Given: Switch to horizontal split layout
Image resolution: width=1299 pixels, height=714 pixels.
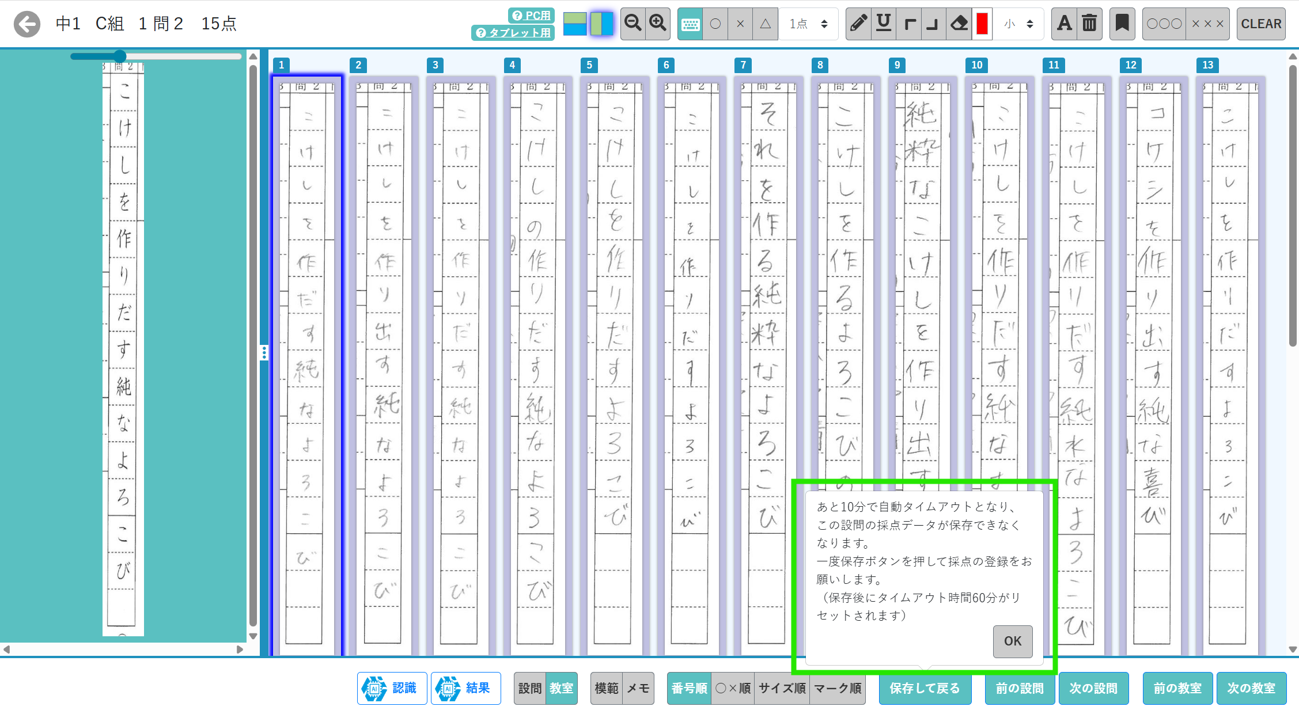Looking at the screenshot, I should coord(574,24).
